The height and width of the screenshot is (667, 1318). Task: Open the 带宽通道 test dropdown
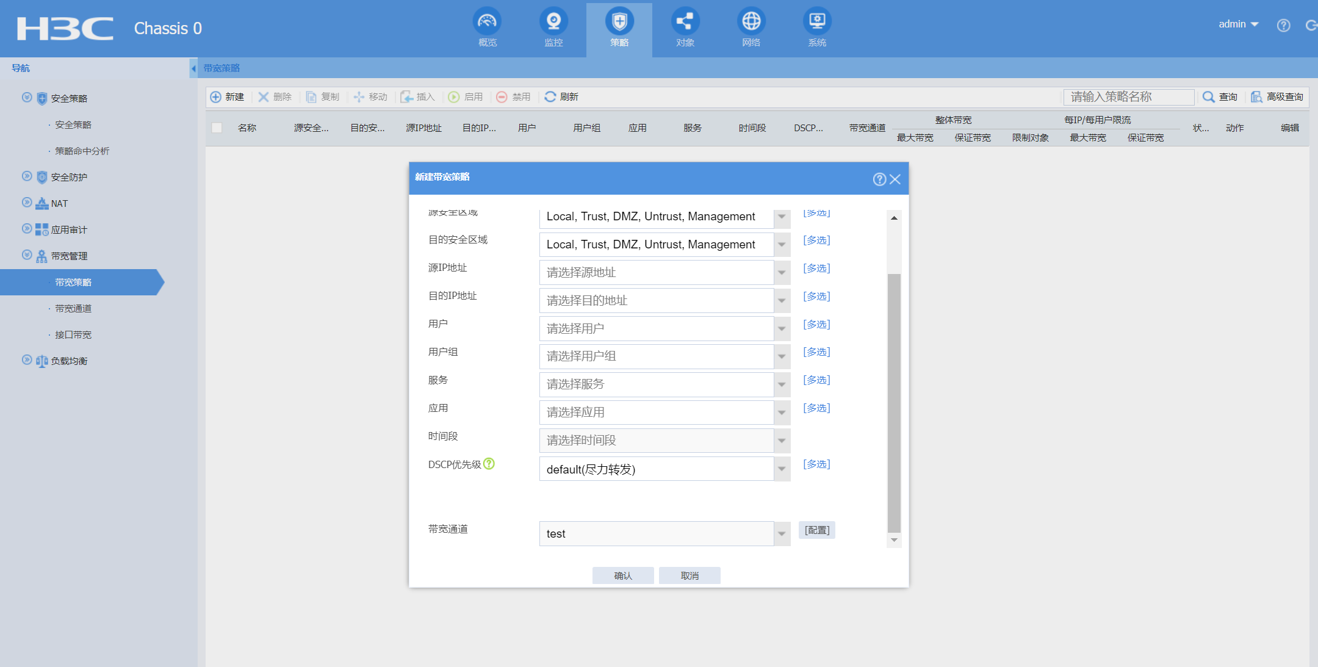pyautogui.click(x=782, y=534)
